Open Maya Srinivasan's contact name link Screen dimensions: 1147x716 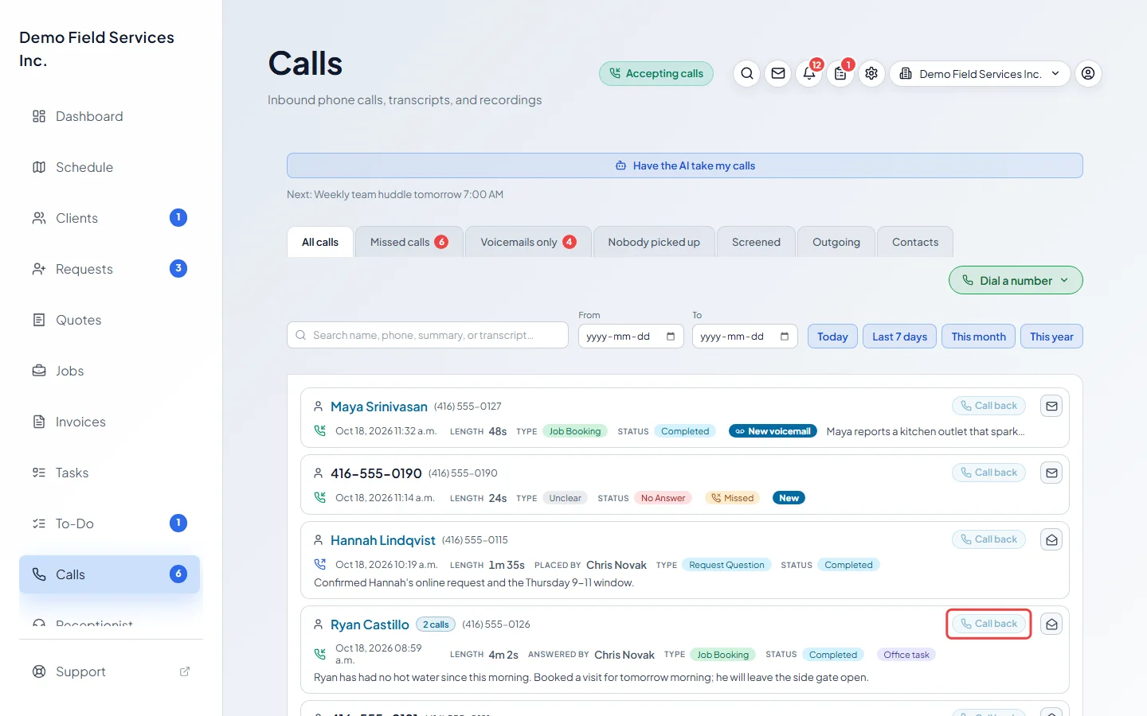[379, 407]
